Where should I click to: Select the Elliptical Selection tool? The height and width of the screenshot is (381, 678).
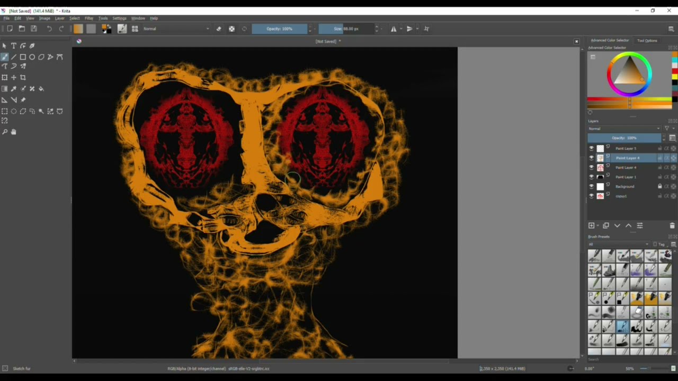[x=14, y=111]
